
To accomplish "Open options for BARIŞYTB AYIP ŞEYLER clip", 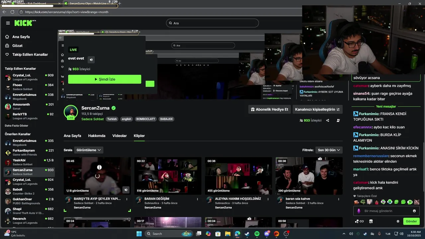I will (x=127, y=199).
